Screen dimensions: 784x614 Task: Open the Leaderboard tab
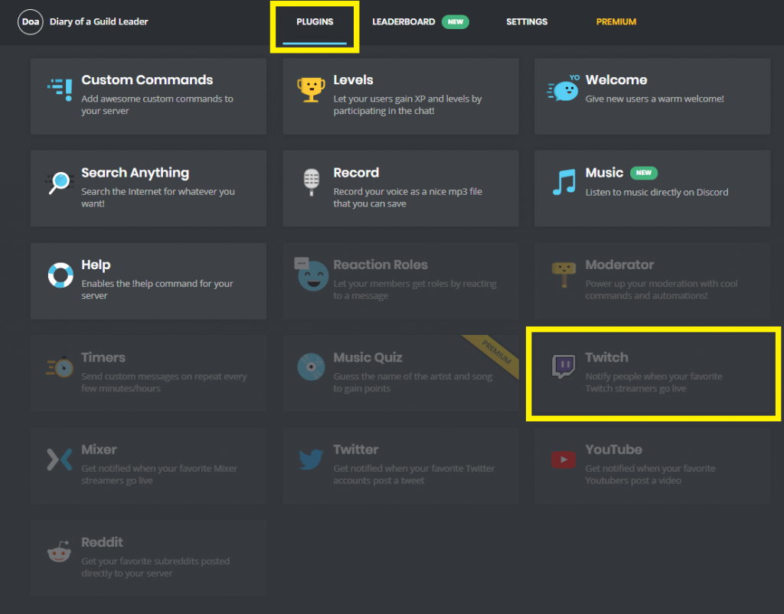[403, 22]
